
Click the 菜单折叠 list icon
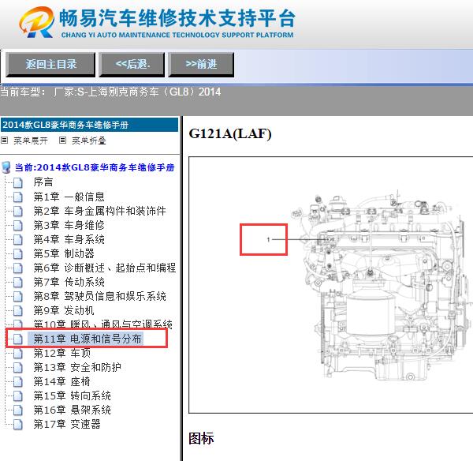point(63,141)
